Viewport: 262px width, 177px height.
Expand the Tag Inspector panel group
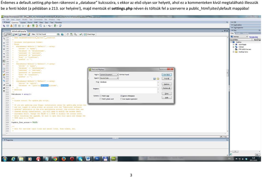coord(232,28)
